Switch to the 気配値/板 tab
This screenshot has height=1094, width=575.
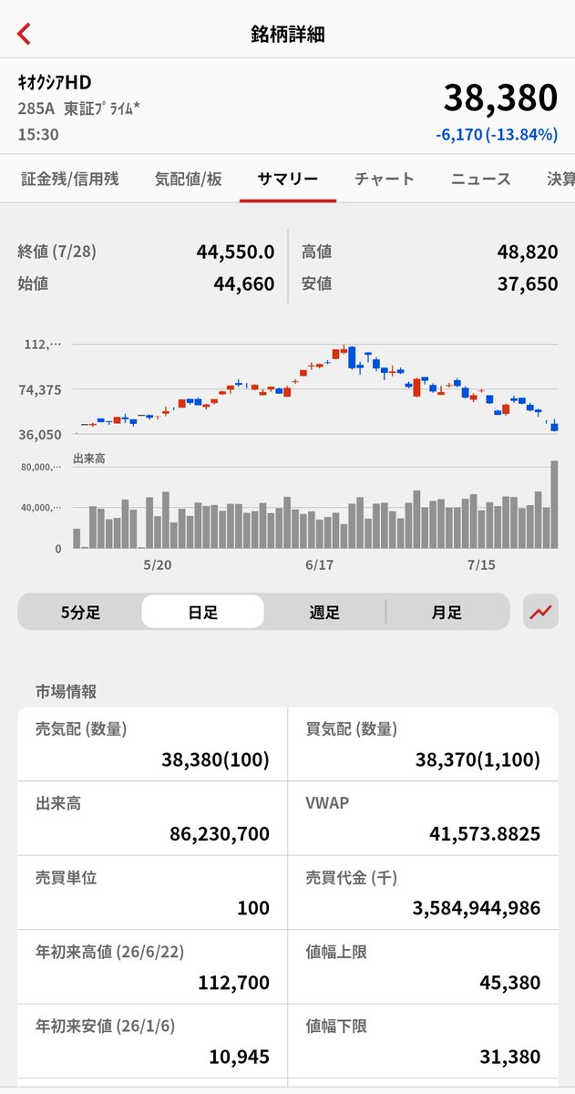(189, 179)
